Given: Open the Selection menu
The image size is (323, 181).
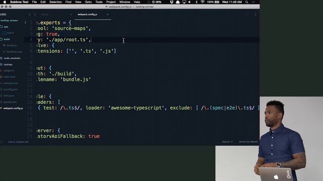Looking at the screenshot, I should pos(56,2).
